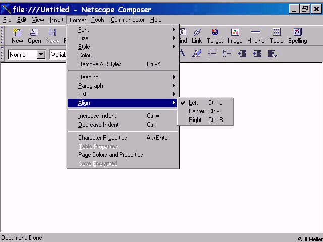Click the main toolbar collapse grip handle

pos(2,35)
